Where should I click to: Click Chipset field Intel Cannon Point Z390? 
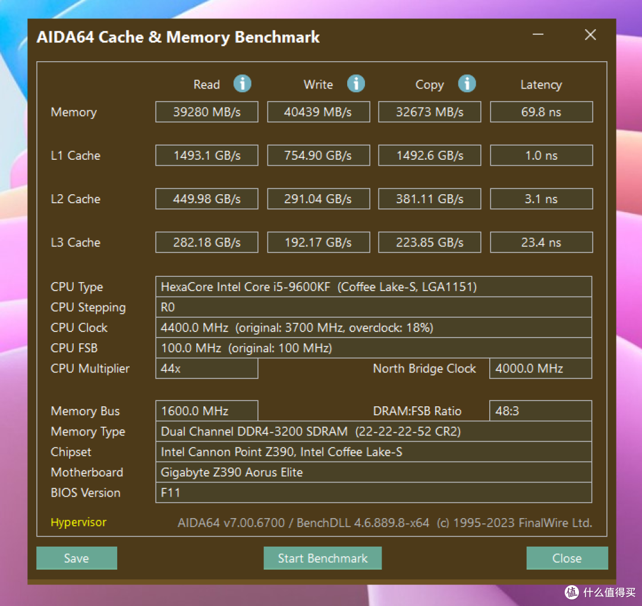tap(373, 452)
